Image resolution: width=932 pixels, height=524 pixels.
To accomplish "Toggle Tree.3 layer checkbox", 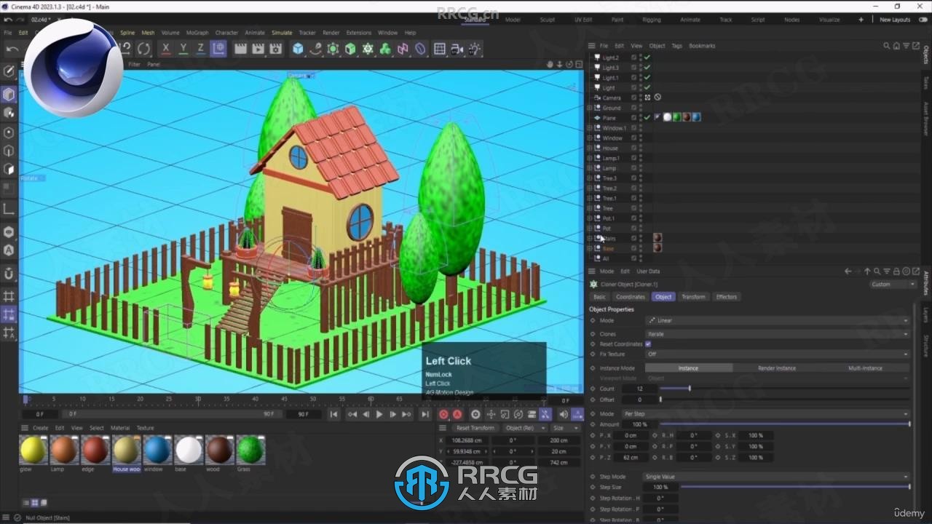I will pos(633,178).
